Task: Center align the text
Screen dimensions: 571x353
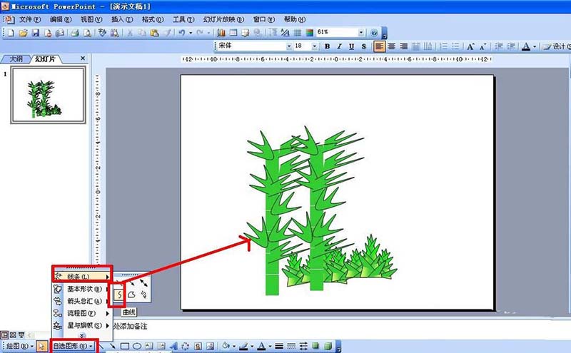Action: pyautogui.click(x=391, y=46)
